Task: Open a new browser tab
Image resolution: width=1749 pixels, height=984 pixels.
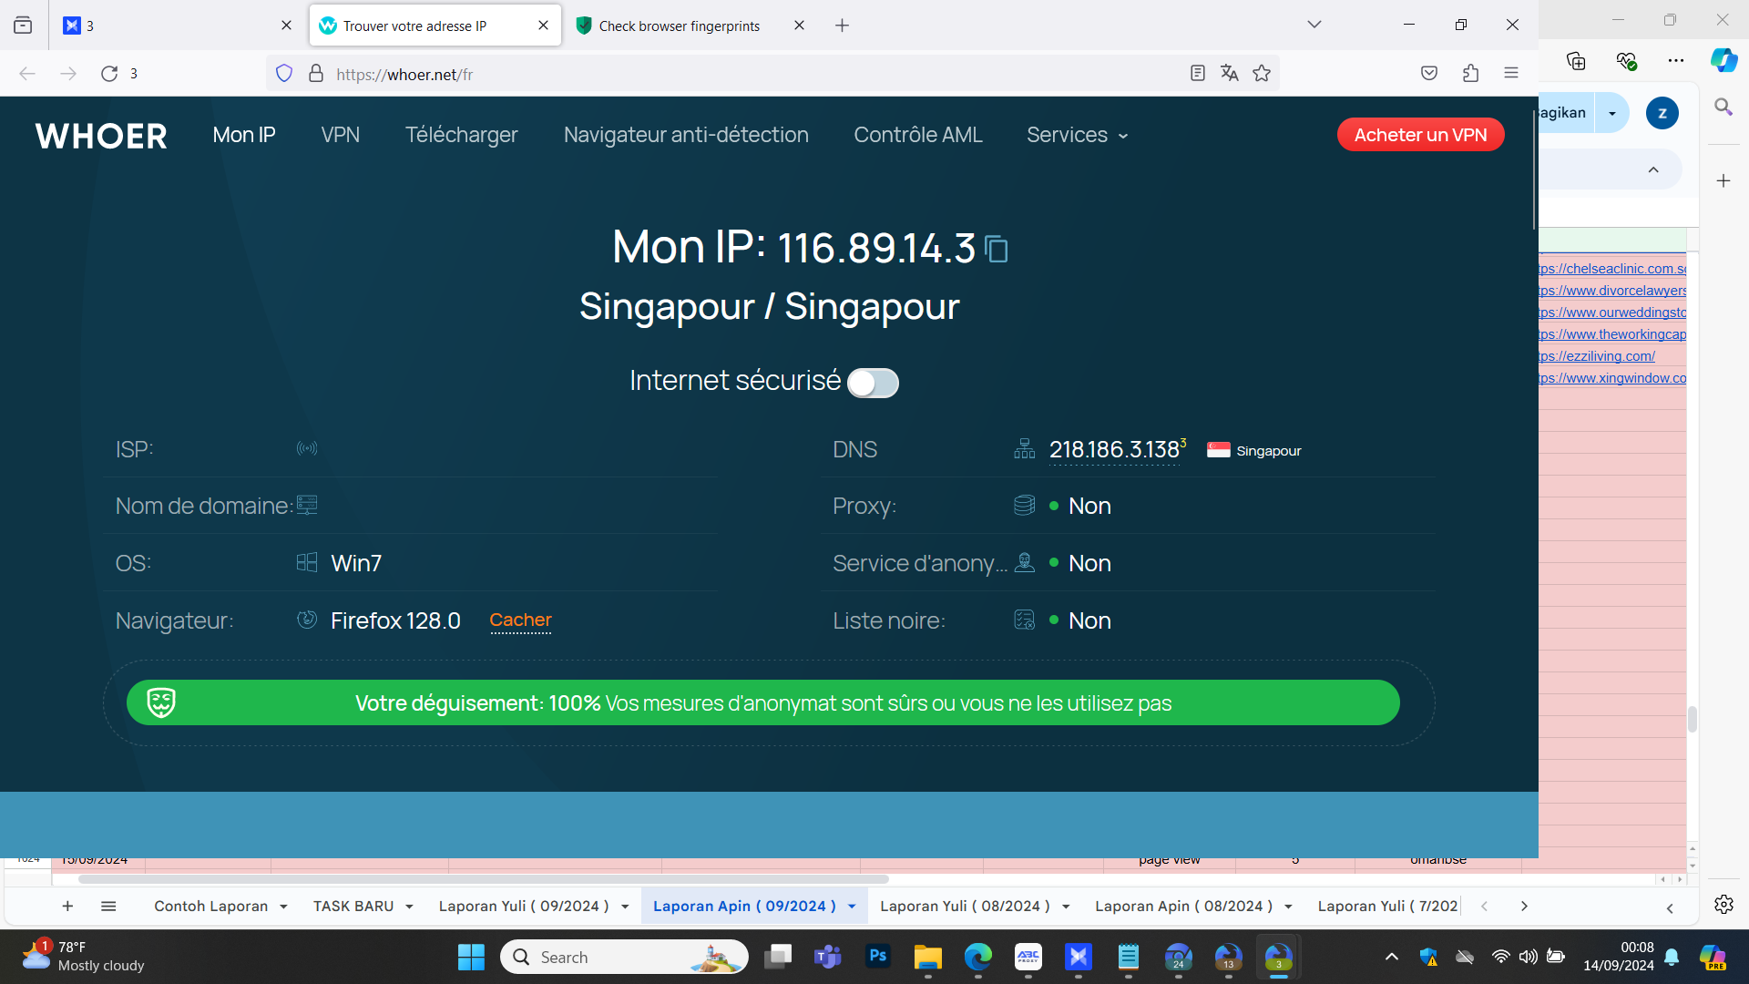Action: click(842, 26)
